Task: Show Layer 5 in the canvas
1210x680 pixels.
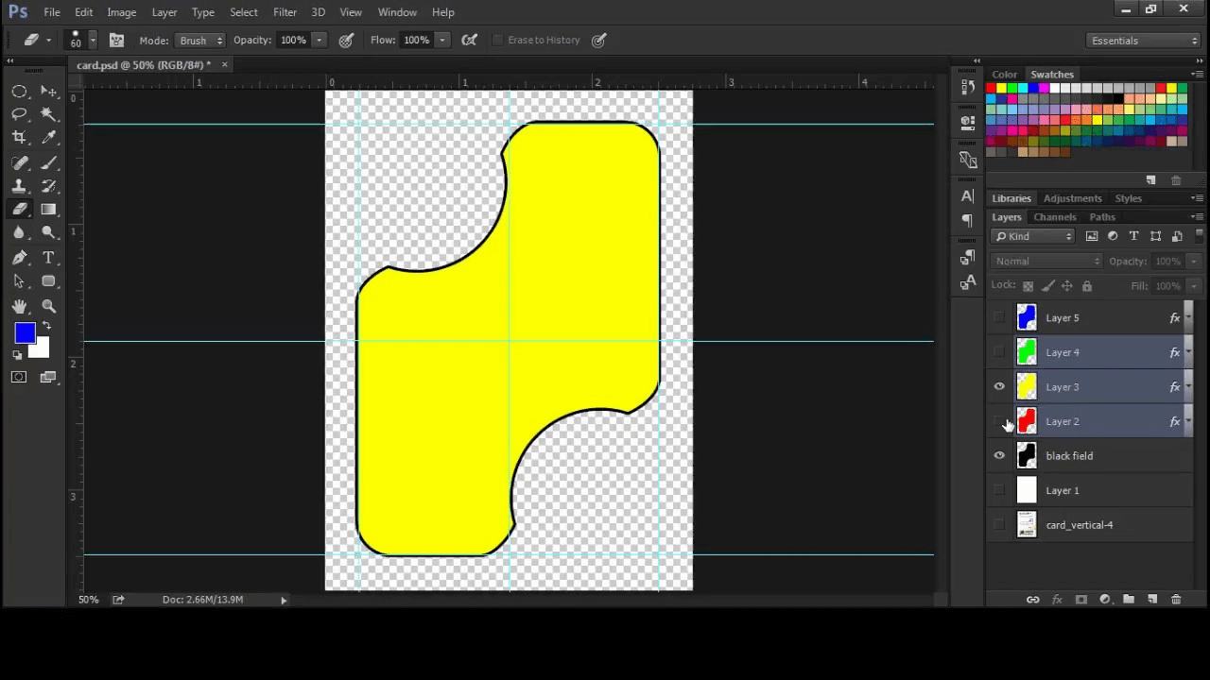Action: [999, 318]
